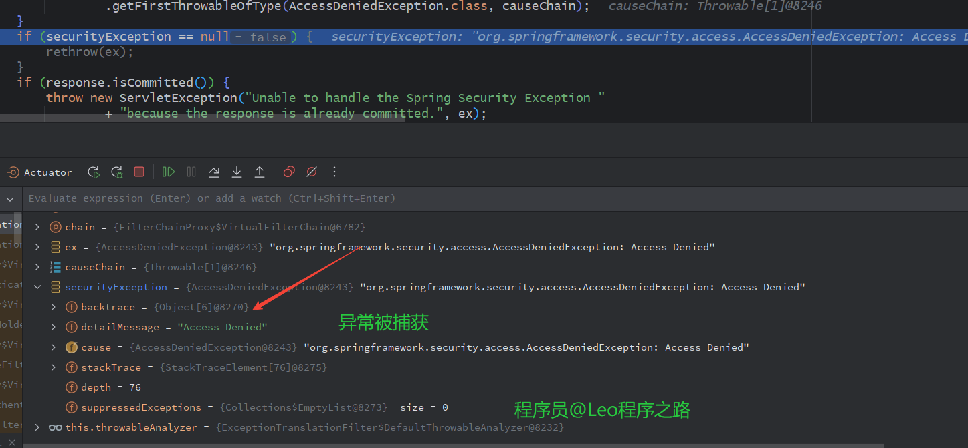Select the causeChain variable row
This screenshot has width=968, height=448.
495,267
